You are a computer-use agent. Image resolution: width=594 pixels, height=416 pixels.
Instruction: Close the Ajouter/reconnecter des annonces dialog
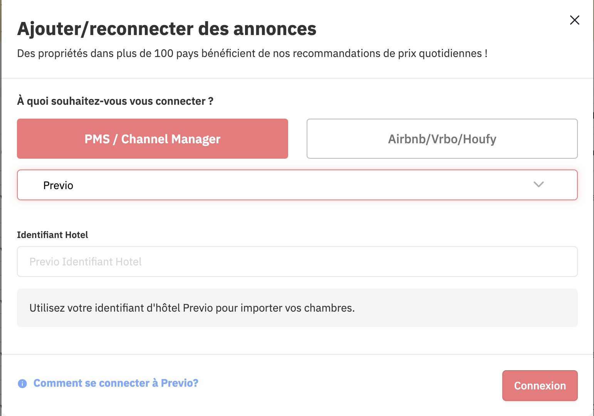(574, 20)
